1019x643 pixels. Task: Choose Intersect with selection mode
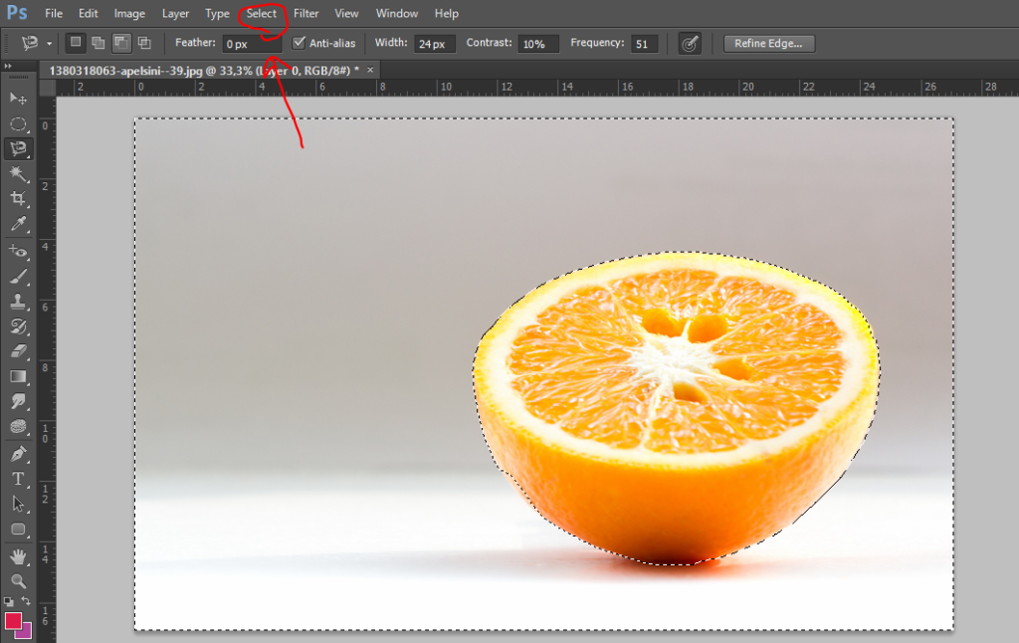click(144, 43)
